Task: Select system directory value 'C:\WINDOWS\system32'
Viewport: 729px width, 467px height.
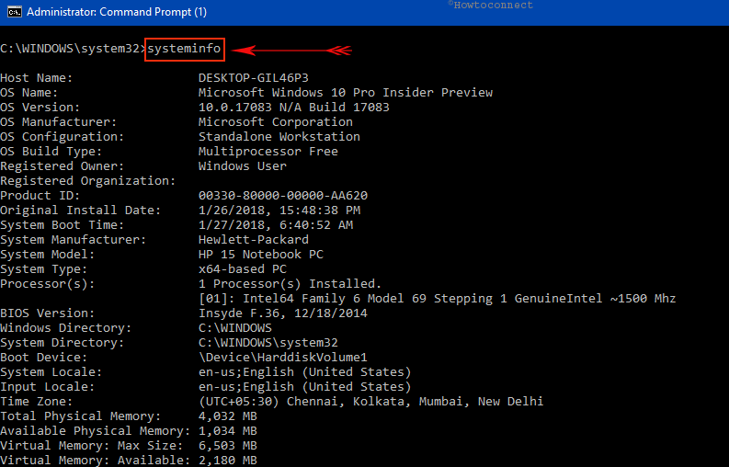Action: 268,343
